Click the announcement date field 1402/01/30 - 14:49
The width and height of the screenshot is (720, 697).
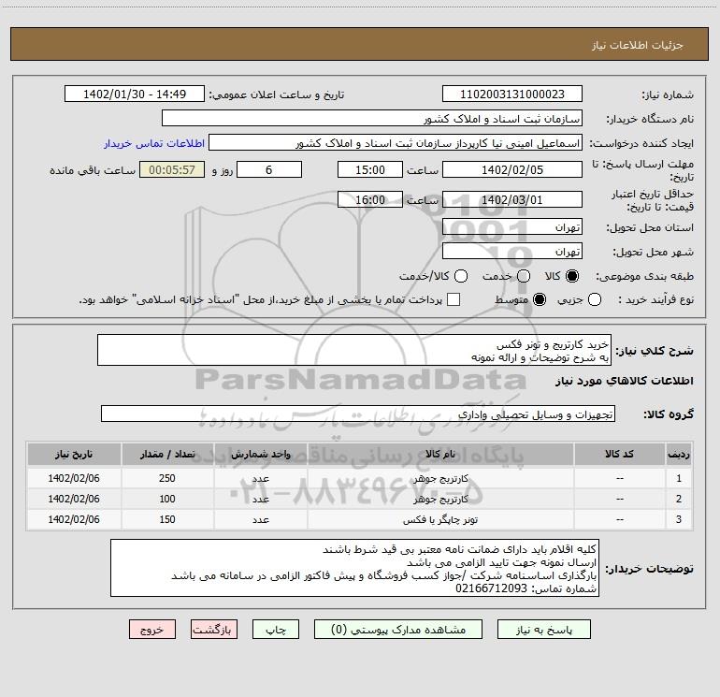coord(135,94)
